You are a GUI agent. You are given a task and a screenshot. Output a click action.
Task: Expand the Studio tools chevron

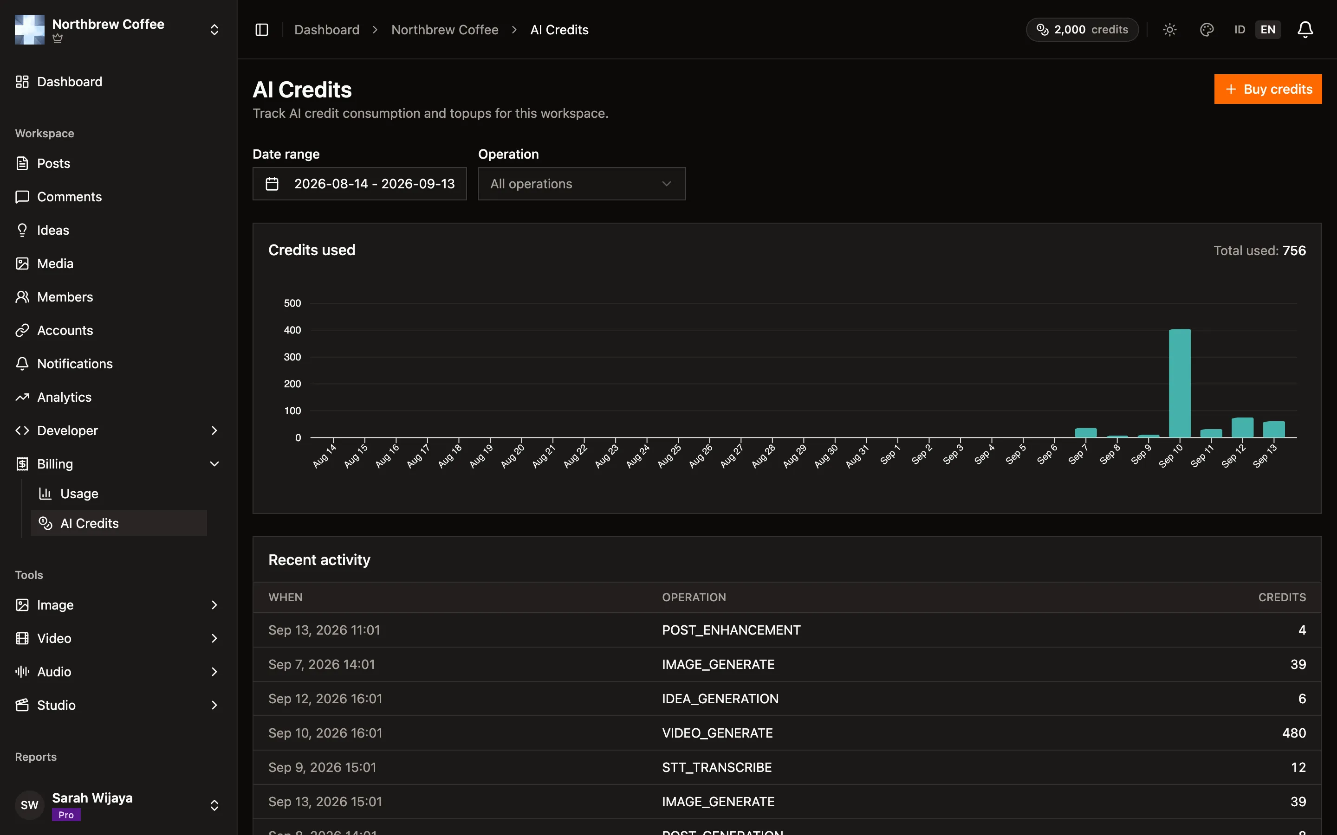click(214, 705)
